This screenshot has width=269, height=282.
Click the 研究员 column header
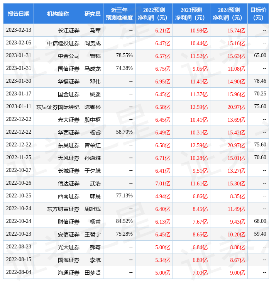point(93,14)
